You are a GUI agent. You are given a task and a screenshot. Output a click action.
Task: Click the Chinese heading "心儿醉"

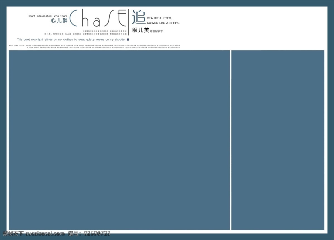[59, 21]
